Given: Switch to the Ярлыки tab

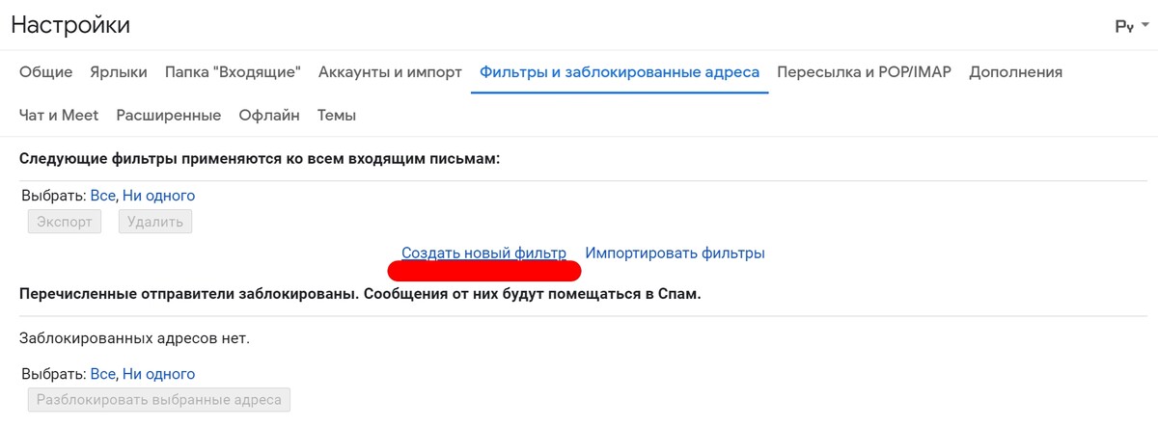Looking at the screenshot, I should point(119,72).
